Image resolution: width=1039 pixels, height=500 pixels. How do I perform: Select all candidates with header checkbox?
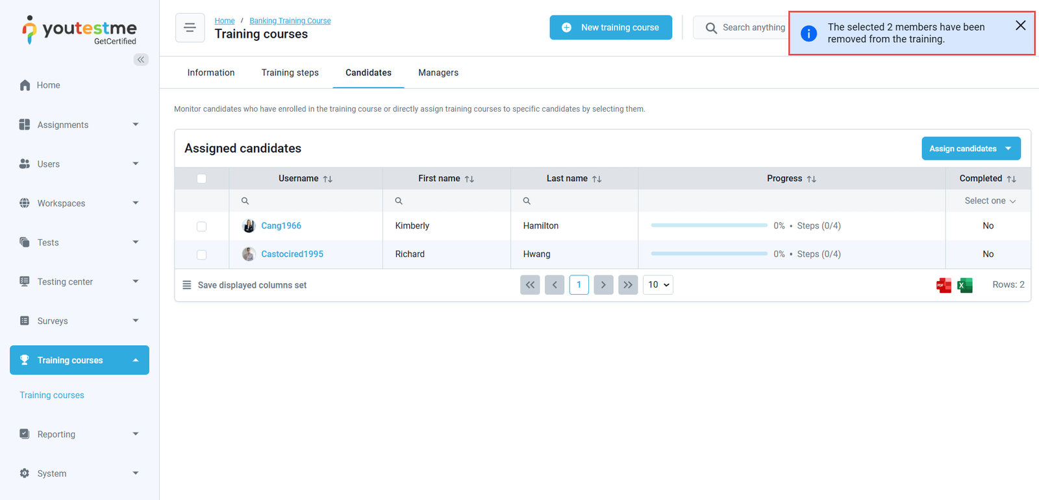(201, 179)
